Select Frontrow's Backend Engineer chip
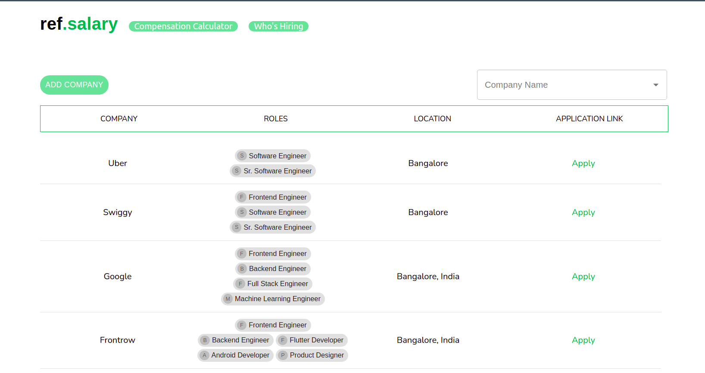This screenshot has width=705, height=373. 236,340
